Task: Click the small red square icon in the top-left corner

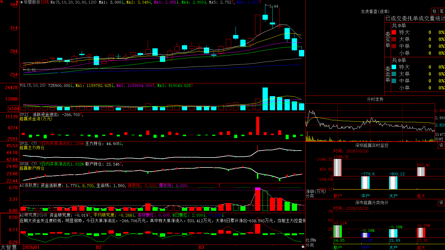Action: (x=1, y=2)
